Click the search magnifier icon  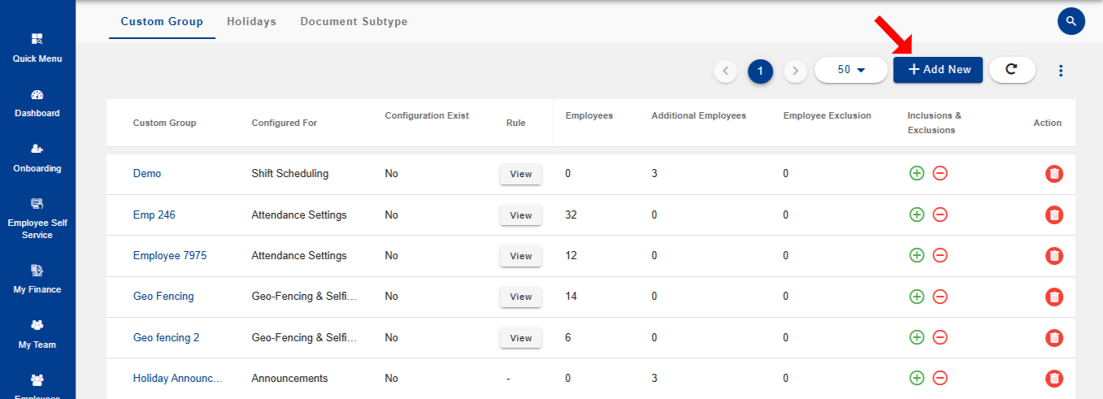point(1071,21)
